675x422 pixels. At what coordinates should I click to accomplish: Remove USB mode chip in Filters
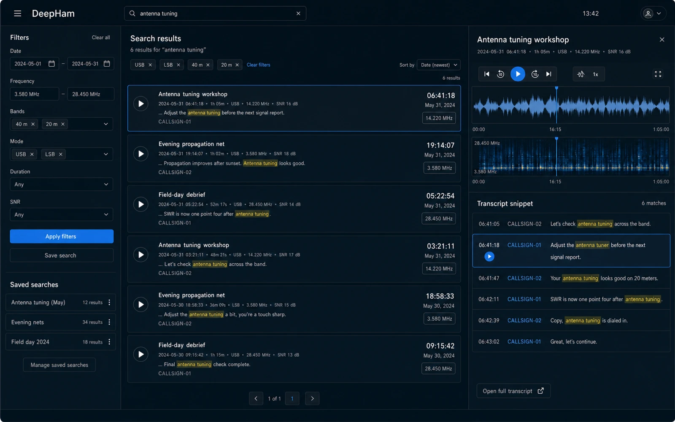point(32,154)
